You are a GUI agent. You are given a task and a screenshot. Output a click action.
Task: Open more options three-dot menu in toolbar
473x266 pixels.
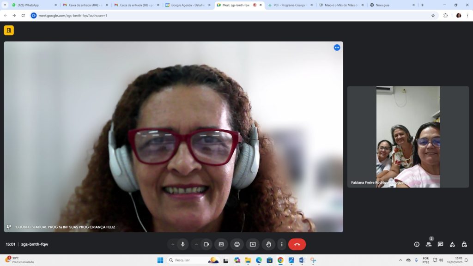[x=281, y=244]
